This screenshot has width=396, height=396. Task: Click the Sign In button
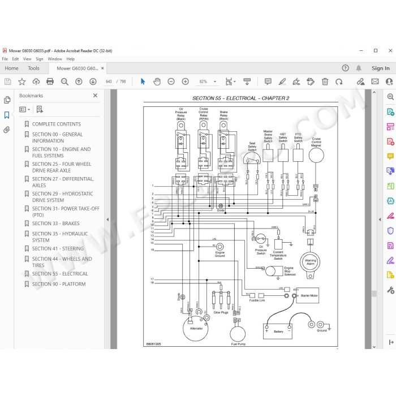pyautogui.click(x=380, y=68)
